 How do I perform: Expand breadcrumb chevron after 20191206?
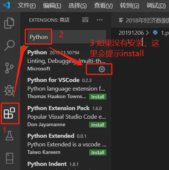pyautogui.click(x=148, y=33)
